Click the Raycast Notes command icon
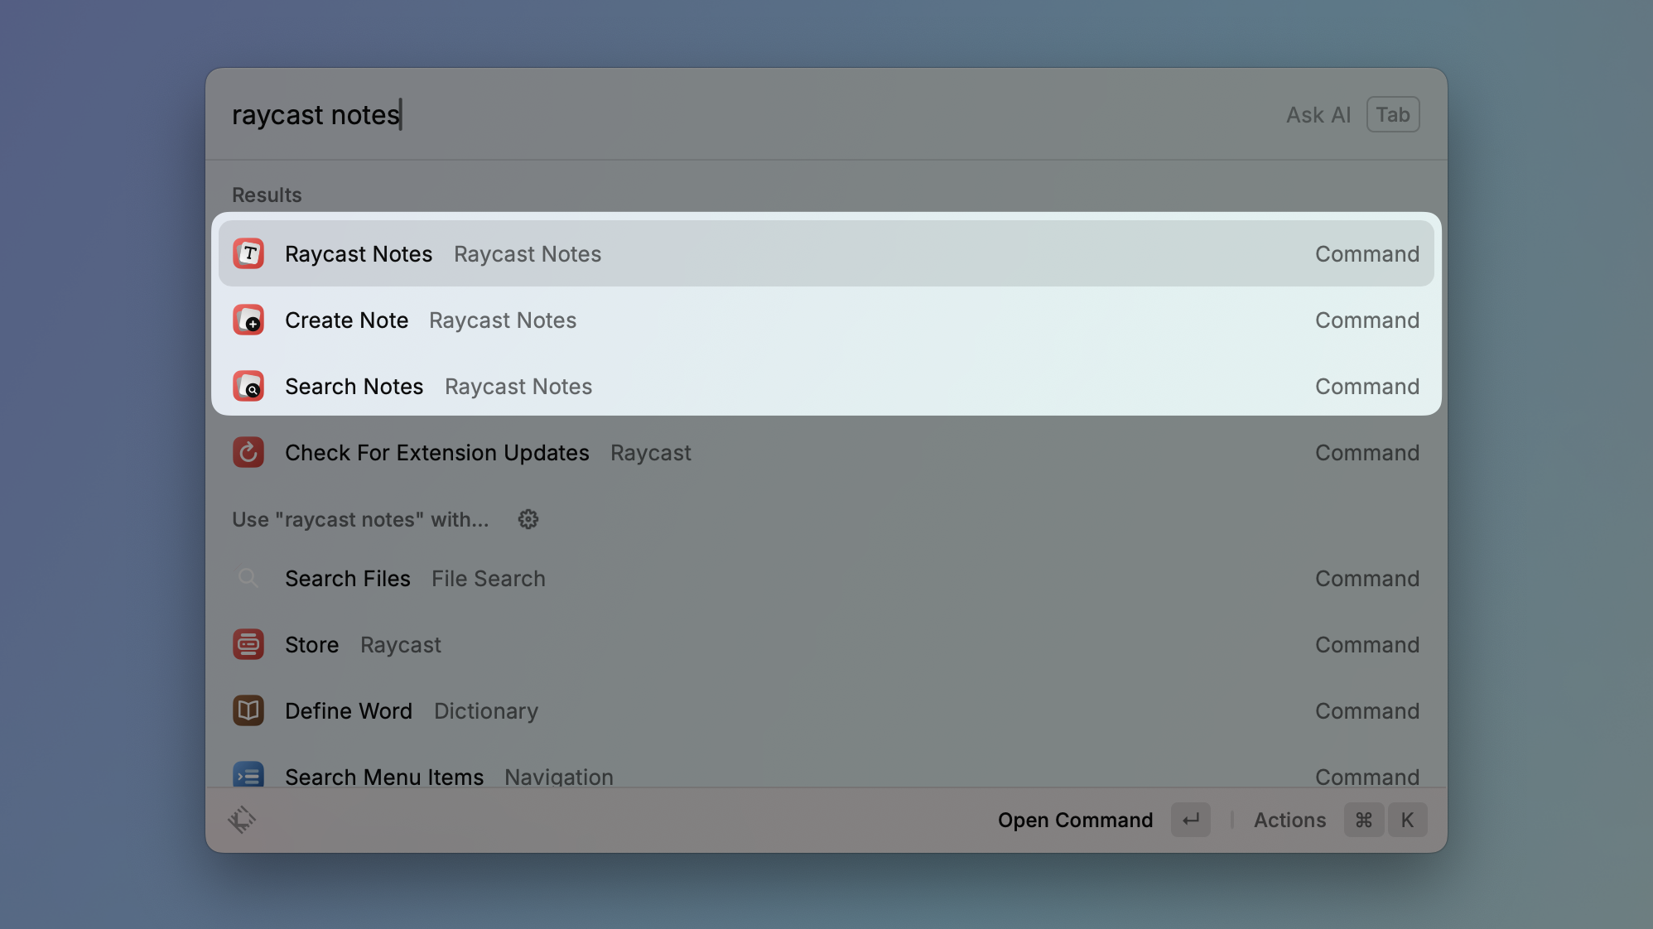This screenshot has width=1653, height=929. pyautogui.click(x=248, y=253)
